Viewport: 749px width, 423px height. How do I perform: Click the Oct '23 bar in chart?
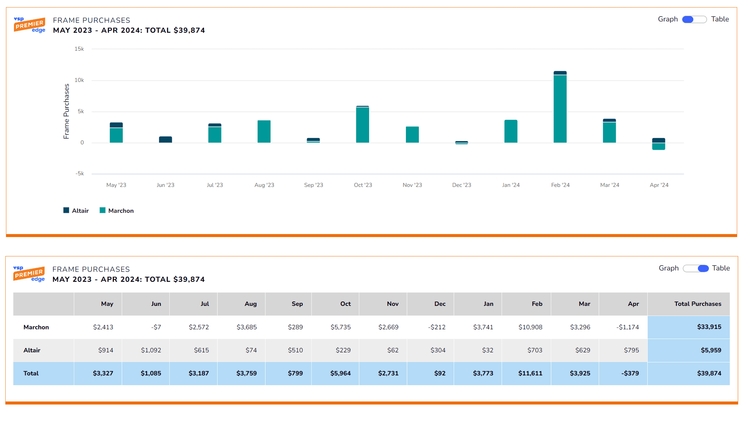pos(362,125)
